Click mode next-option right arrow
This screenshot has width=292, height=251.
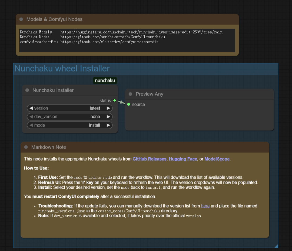pos(108,125)
